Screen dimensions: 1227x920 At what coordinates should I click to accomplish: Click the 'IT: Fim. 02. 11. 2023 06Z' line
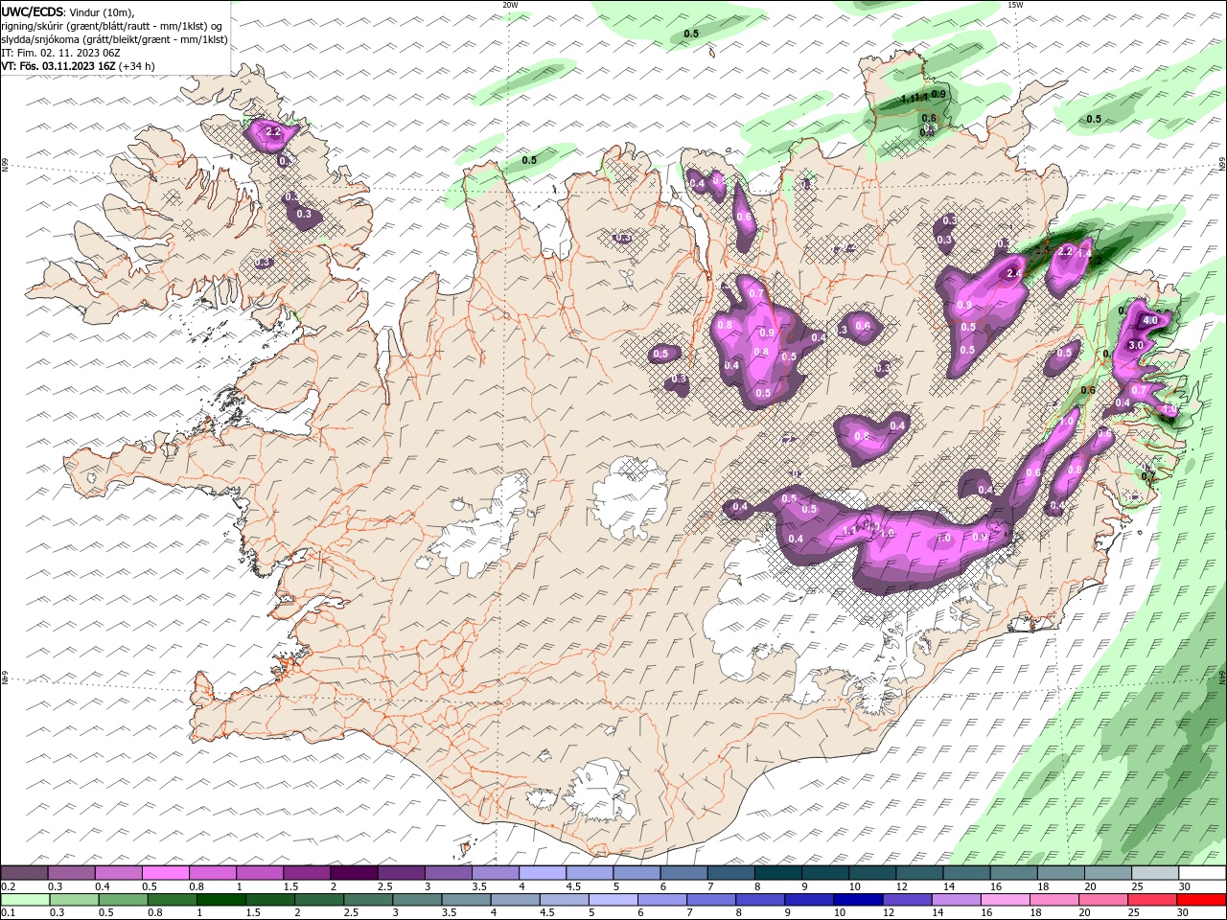(60, 53)
